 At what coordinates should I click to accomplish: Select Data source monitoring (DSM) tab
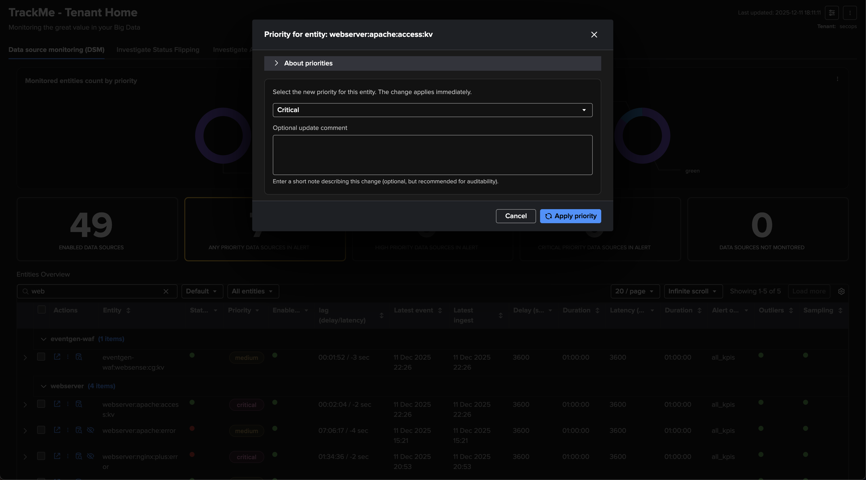coord(56,50)
